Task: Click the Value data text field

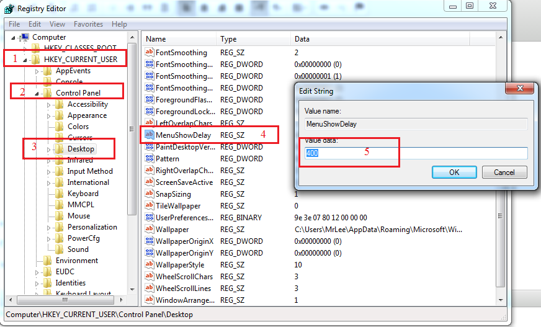Action: click(416, 153)
